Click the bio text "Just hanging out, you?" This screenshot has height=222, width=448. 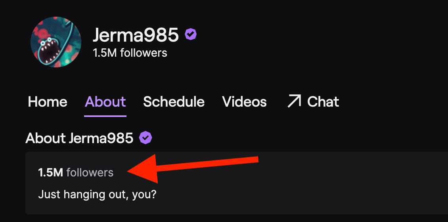coord(98,195)
